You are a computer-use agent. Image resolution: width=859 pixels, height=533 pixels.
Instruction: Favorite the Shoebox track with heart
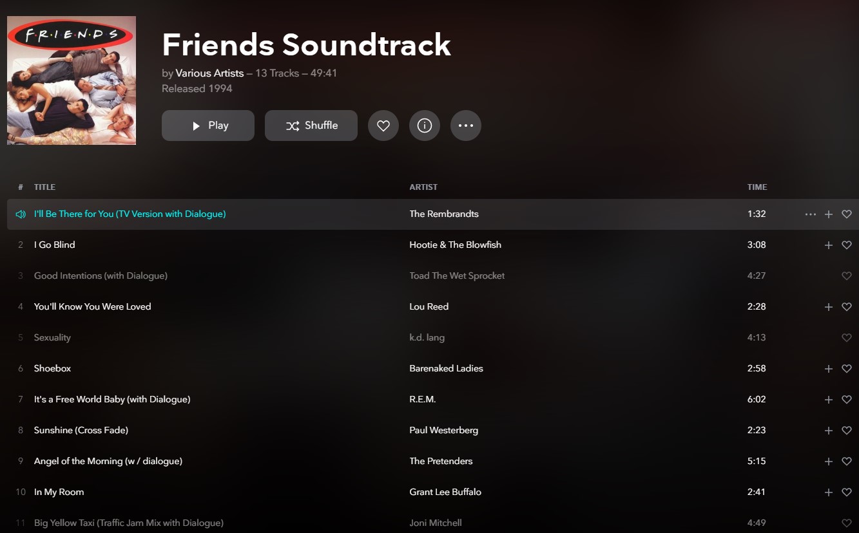click(x=847, y=369)
